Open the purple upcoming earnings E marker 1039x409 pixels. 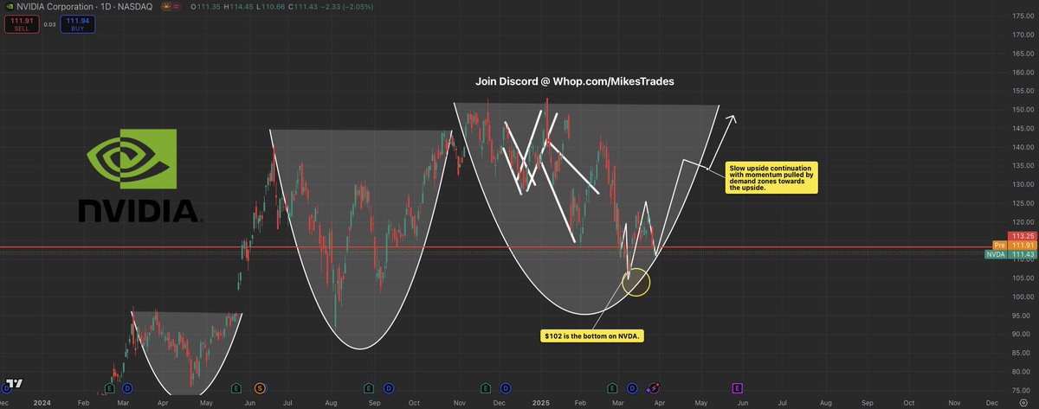[x=738, y=387]
